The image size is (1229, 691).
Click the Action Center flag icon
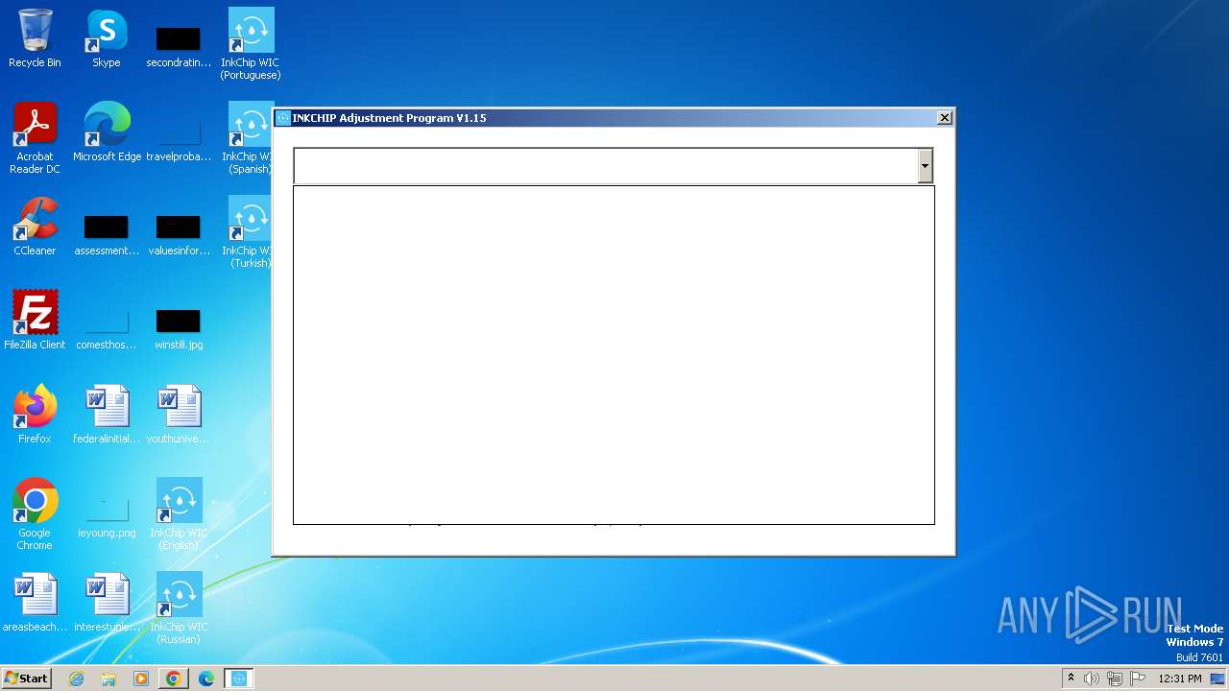[x=1139, y=679]
